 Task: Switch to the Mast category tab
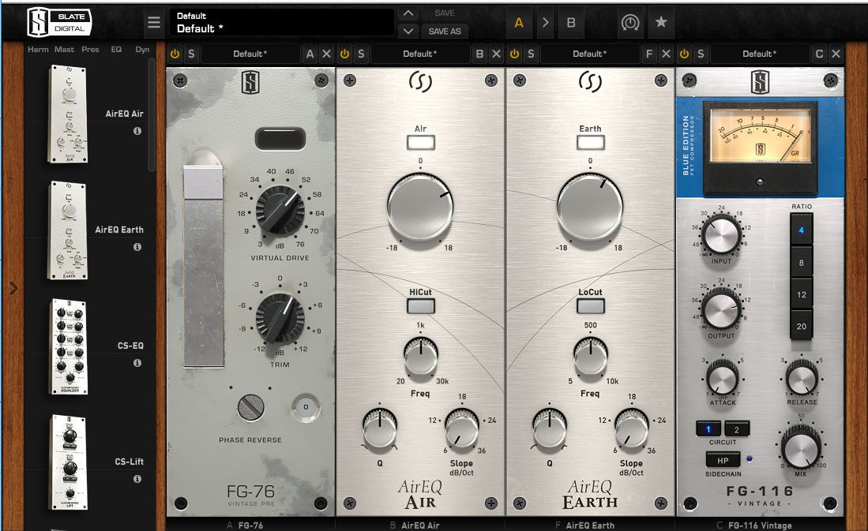tap(64, 49)
